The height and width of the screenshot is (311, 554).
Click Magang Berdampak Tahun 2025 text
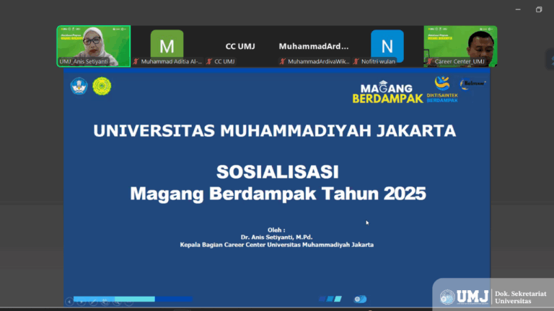[x=278, y=194]
